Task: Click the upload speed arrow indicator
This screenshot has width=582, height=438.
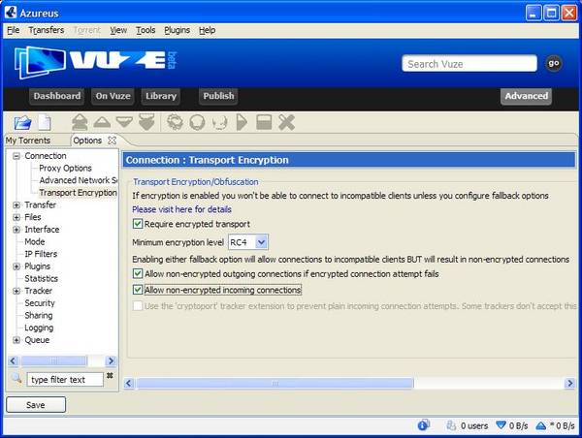Action: [541, 425]
